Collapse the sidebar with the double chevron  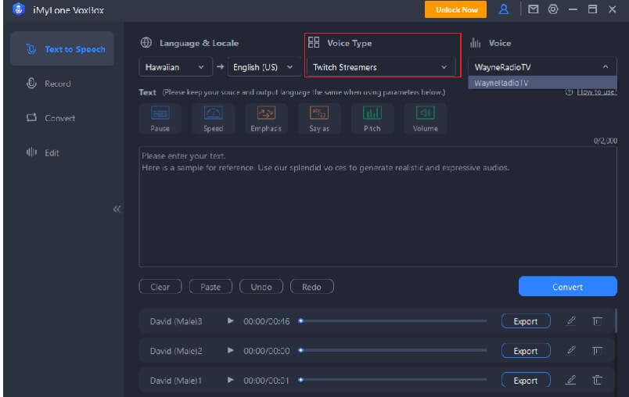pos(117,209)
